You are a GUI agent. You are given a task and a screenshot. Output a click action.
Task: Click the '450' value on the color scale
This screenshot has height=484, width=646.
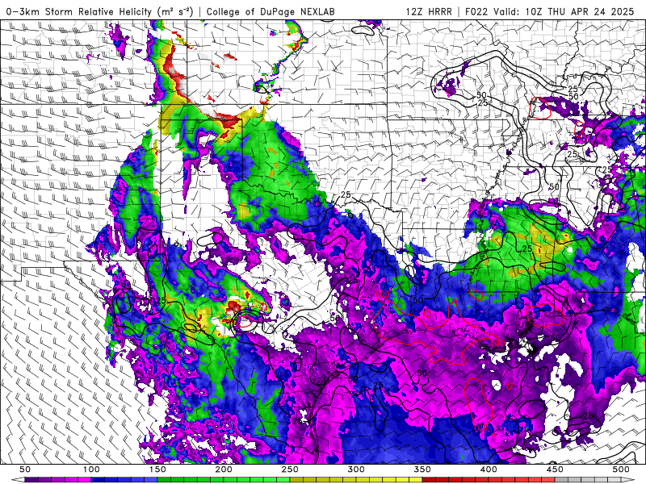click(555, 469)
